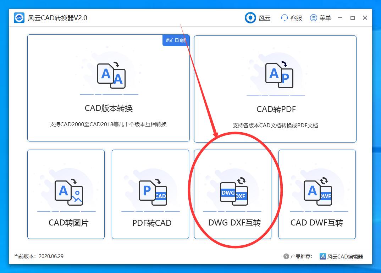This screenshot has height=273, width=381.
Task: Minimize the converter window
Action: tap(340, 18)
